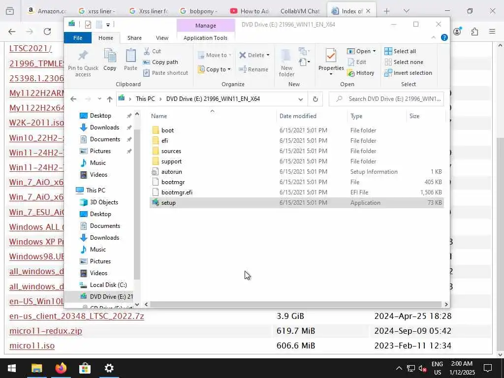The width and height of the screenshot is (504, 378).
Task: Click Paste shortcut command
Action: (x=165, y=73)
